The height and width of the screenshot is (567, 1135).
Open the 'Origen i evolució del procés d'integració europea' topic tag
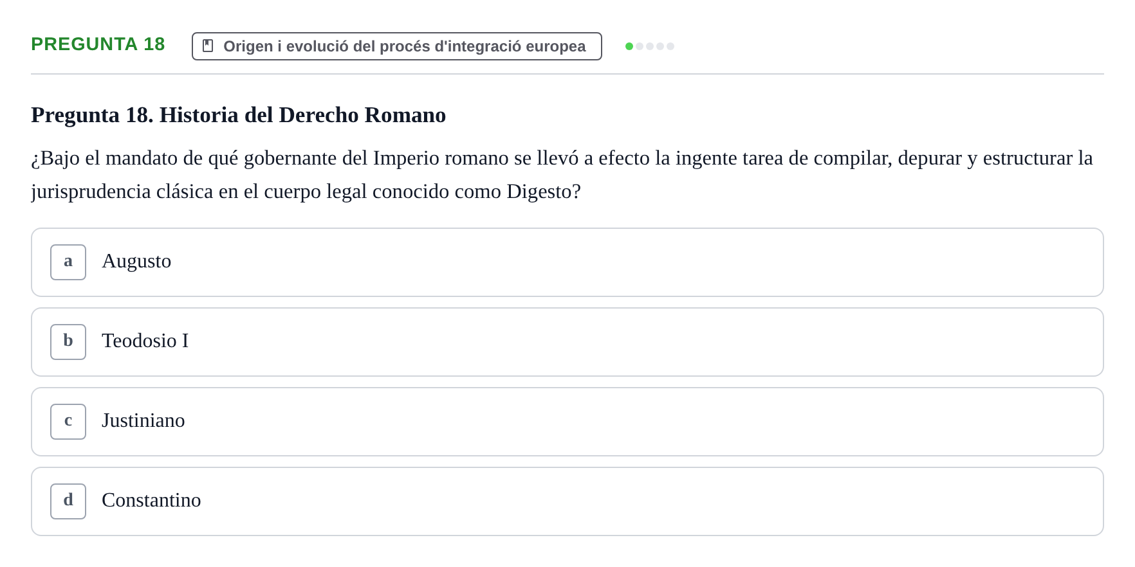click(397, 46)
